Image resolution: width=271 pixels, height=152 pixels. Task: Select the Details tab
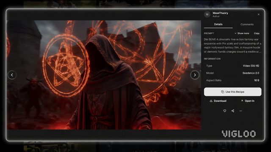(x=218, y=24)
